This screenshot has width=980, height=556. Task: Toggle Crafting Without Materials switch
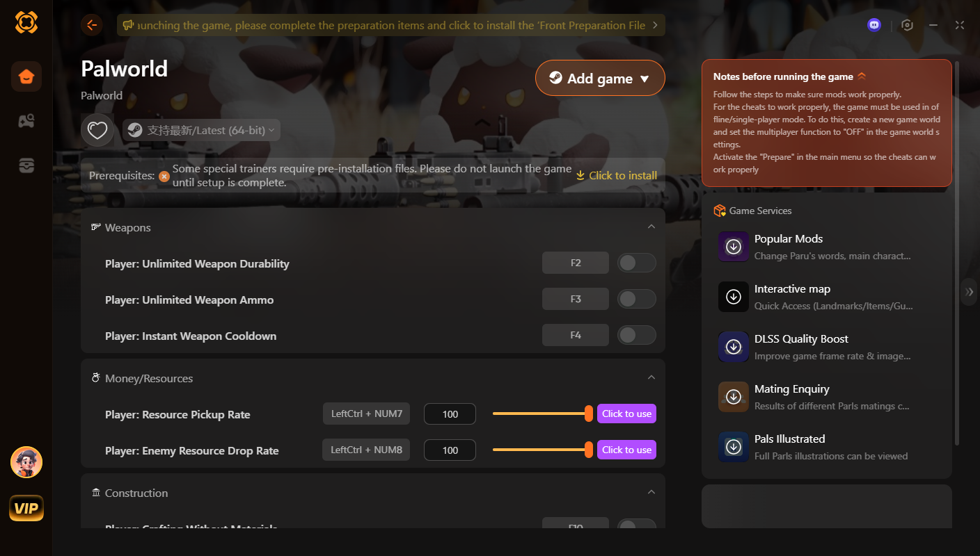[637, 523]
